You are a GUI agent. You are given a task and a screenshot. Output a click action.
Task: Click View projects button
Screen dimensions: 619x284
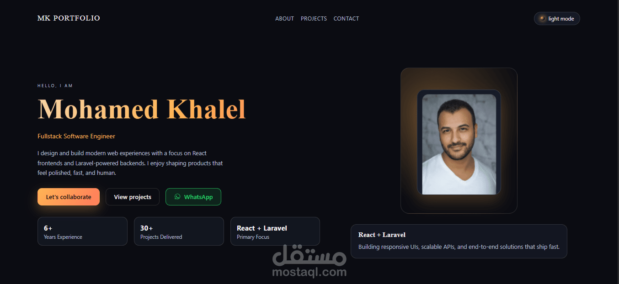pos(133,197)
